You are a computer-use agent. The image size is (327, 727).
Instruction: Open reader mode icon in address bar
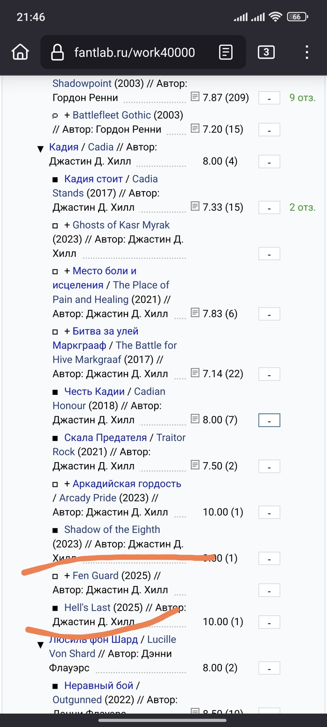click(x=226, y=52)
